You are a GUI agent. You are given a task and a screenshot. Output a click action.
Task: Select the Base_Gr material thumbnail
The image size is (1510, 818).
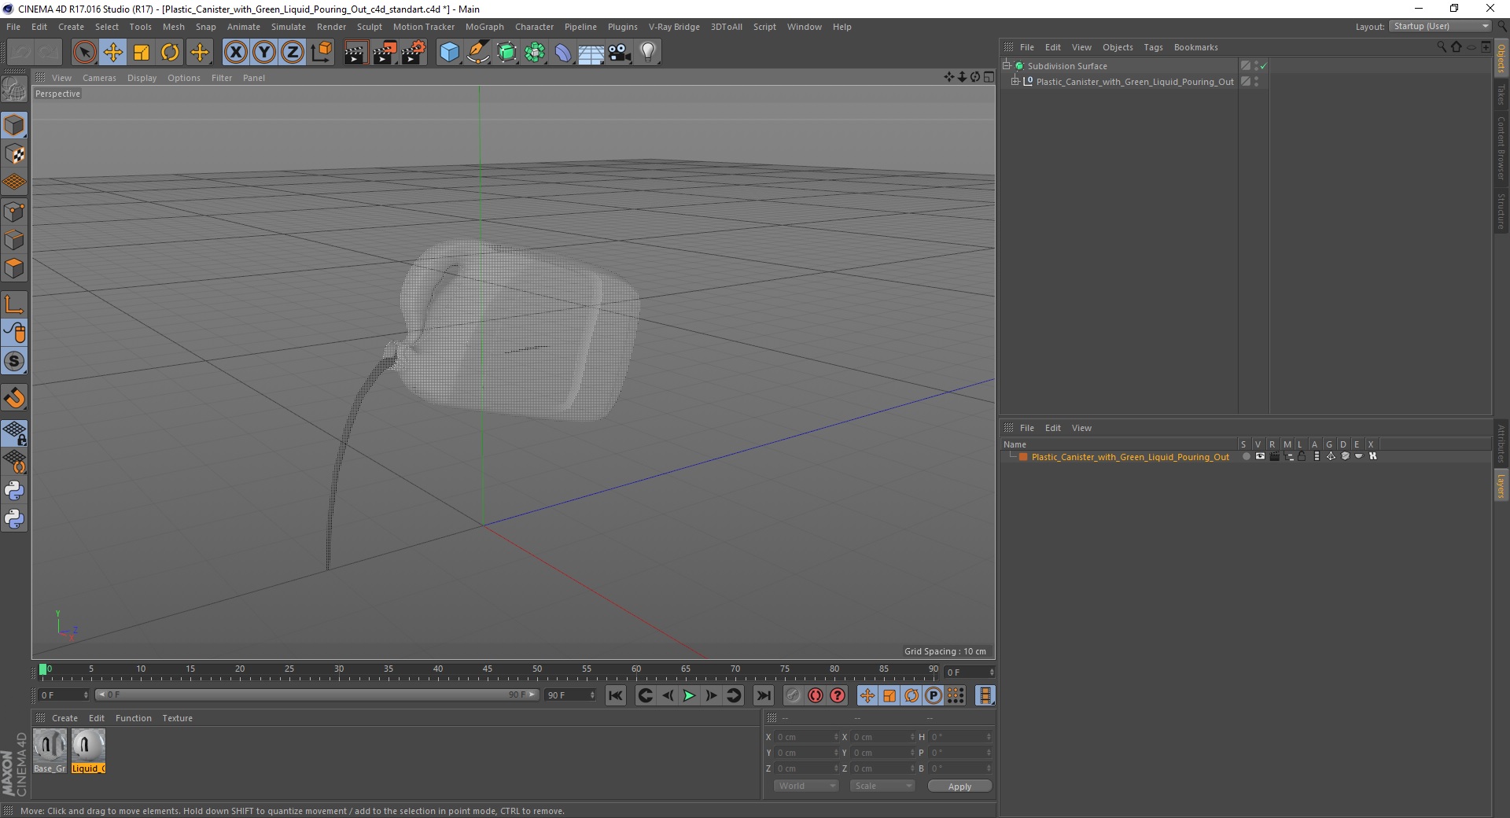50,751
